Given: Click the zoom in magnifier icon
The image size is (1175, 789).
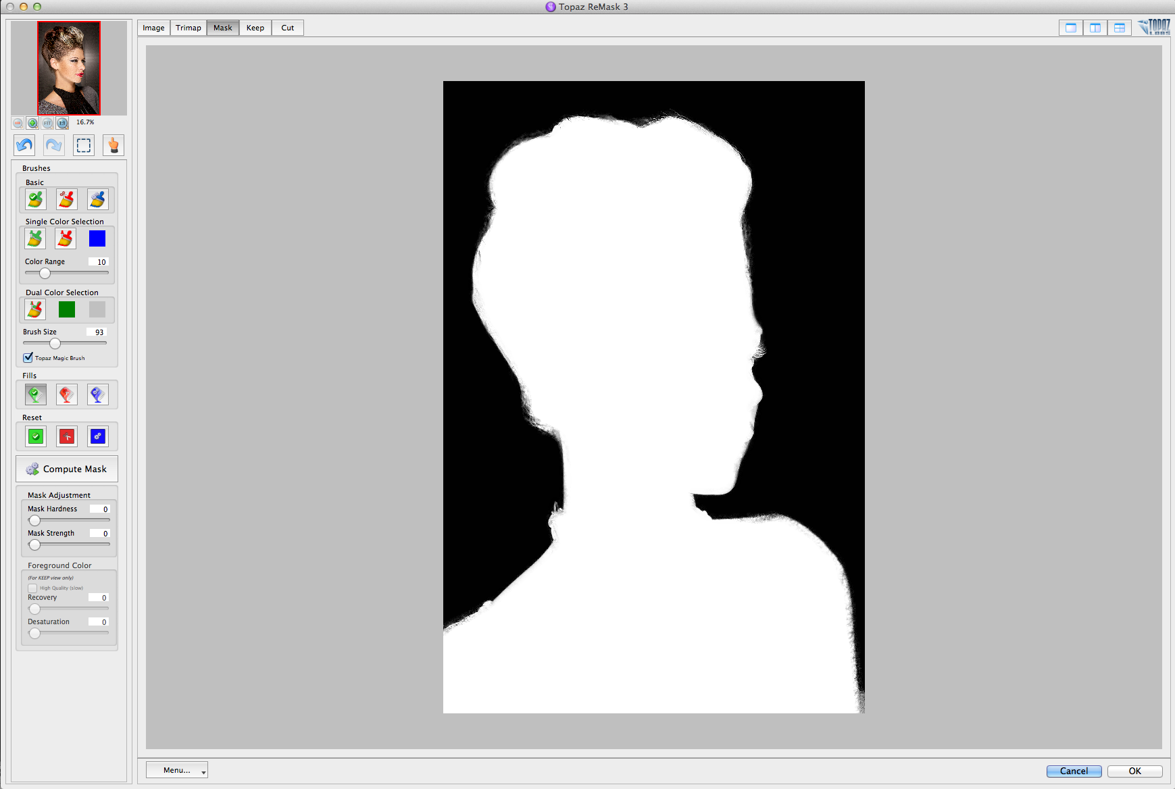Looking at the screenshot, I should click(x=32, y=123).
